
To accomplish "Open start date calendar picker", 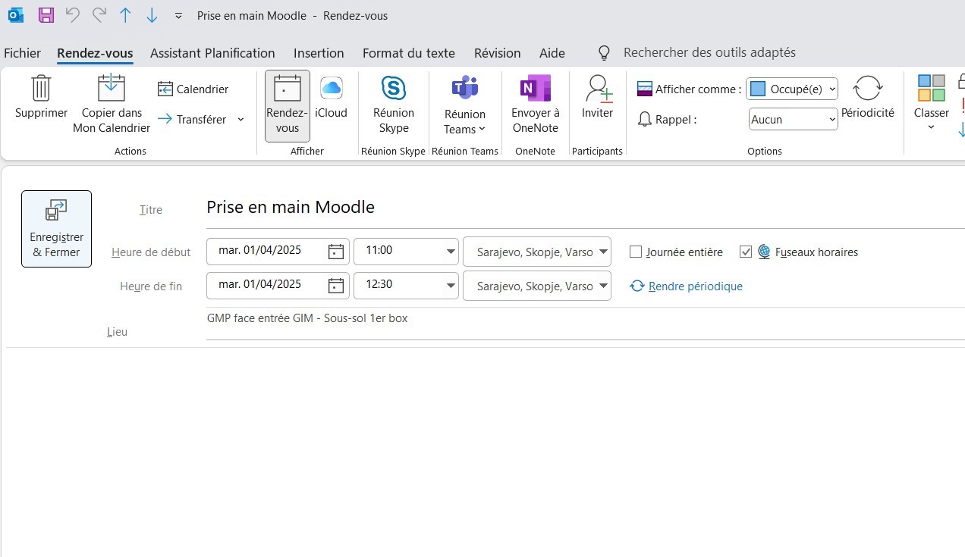I will click(336, 252).
